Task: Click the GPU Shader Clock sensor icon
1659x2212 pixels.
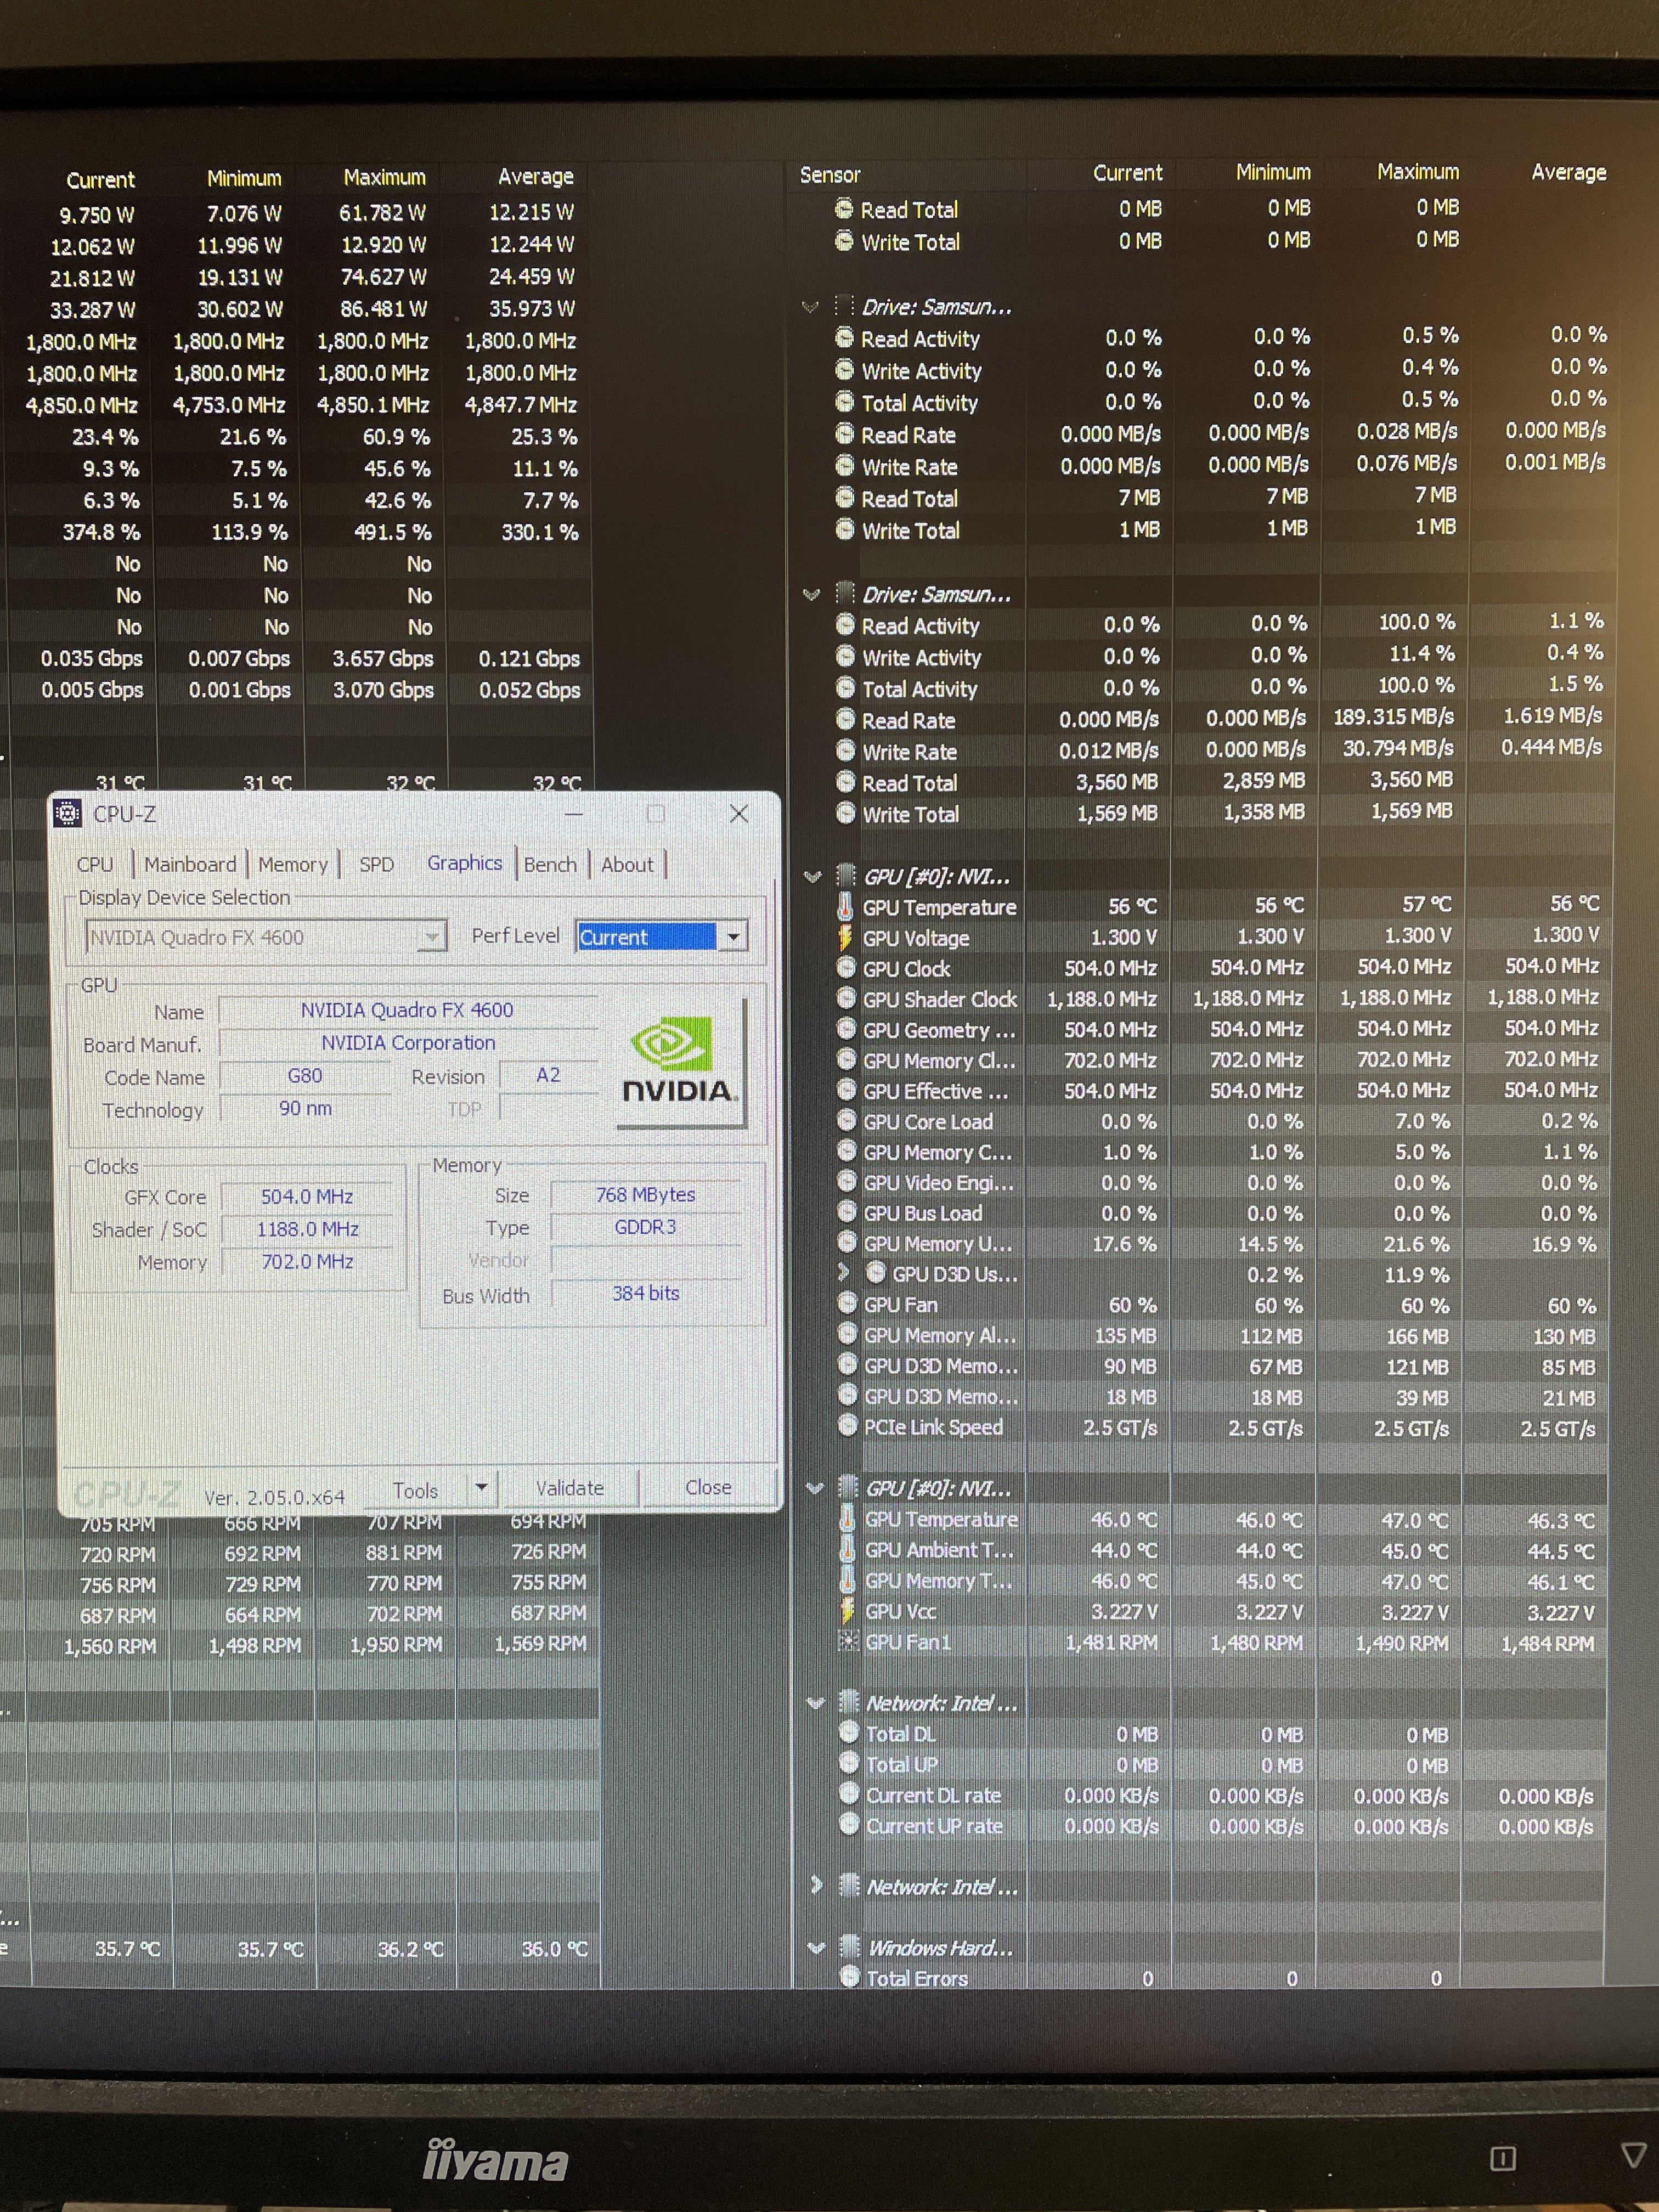Action: pyautogui.click(x=847, y=998)
